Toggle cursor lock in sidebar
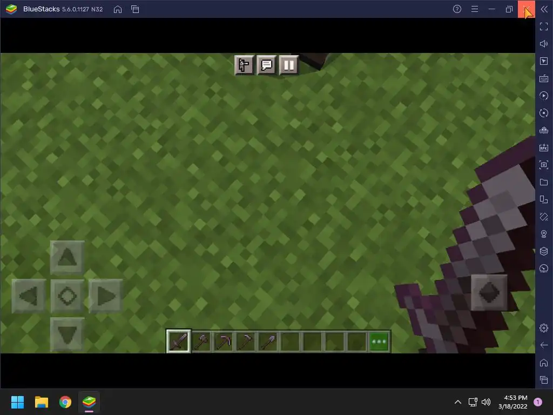 pos(544,61)
